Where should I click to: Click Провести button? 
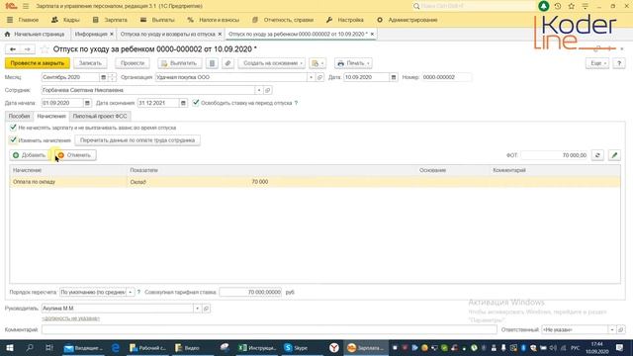pos(133,63)
